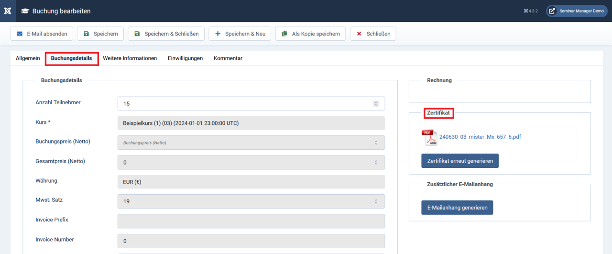Click the plus icon on Speichern & Neu

coord(218,34)
